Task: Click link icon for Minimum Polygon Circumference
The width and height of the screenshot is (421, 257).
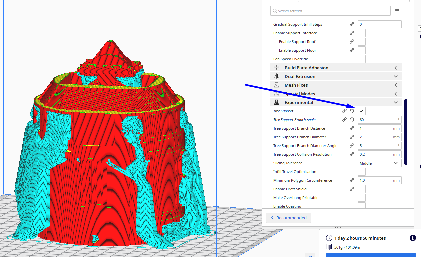Action: click(352, 180)
